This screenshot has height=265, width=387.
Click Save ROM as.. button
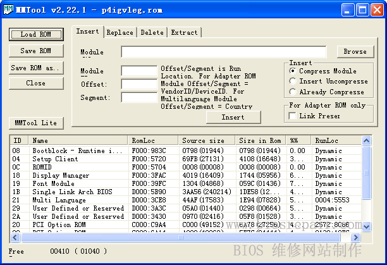pyautogui.click(x=36, y=68)
